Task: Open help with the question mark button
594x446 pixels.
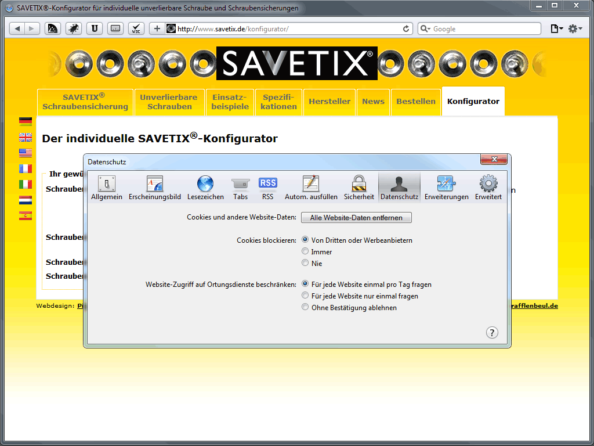Action: point(492,333)
